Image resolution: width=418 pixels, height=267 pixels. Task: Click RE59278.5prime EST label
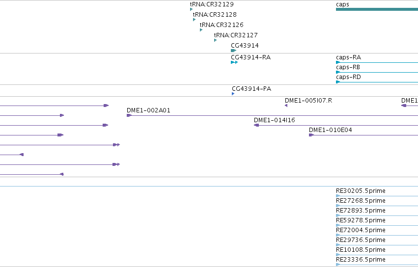(361, 220)
